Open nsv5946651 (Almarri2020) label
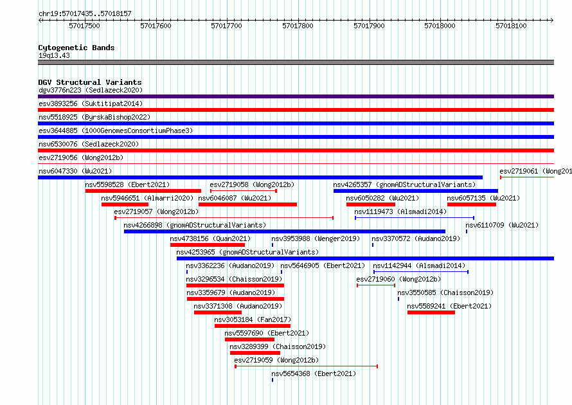Image resolution: width=572 pixels, height=405 pixels. coord(147,198)
